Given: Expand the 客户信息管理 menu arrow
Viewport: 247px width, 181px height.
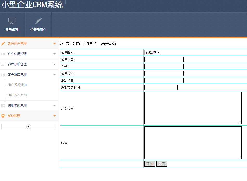Looking at the screenshot, I should coord(54,54).
